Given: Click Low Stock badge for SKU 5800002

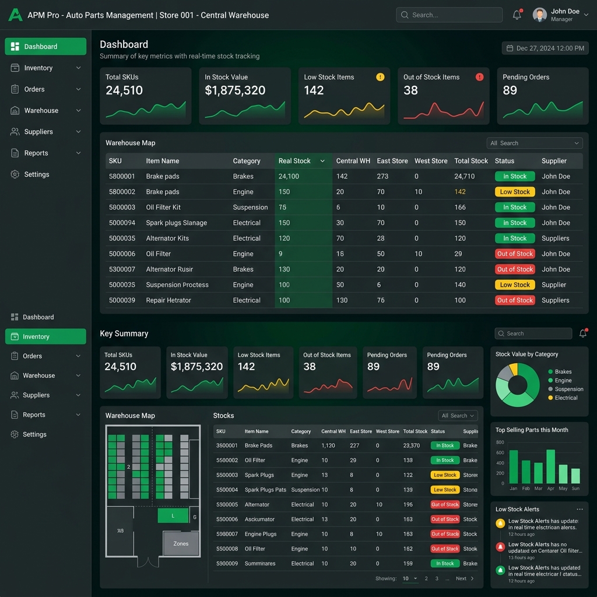Looking at the screenshot, I should point(515,192).
